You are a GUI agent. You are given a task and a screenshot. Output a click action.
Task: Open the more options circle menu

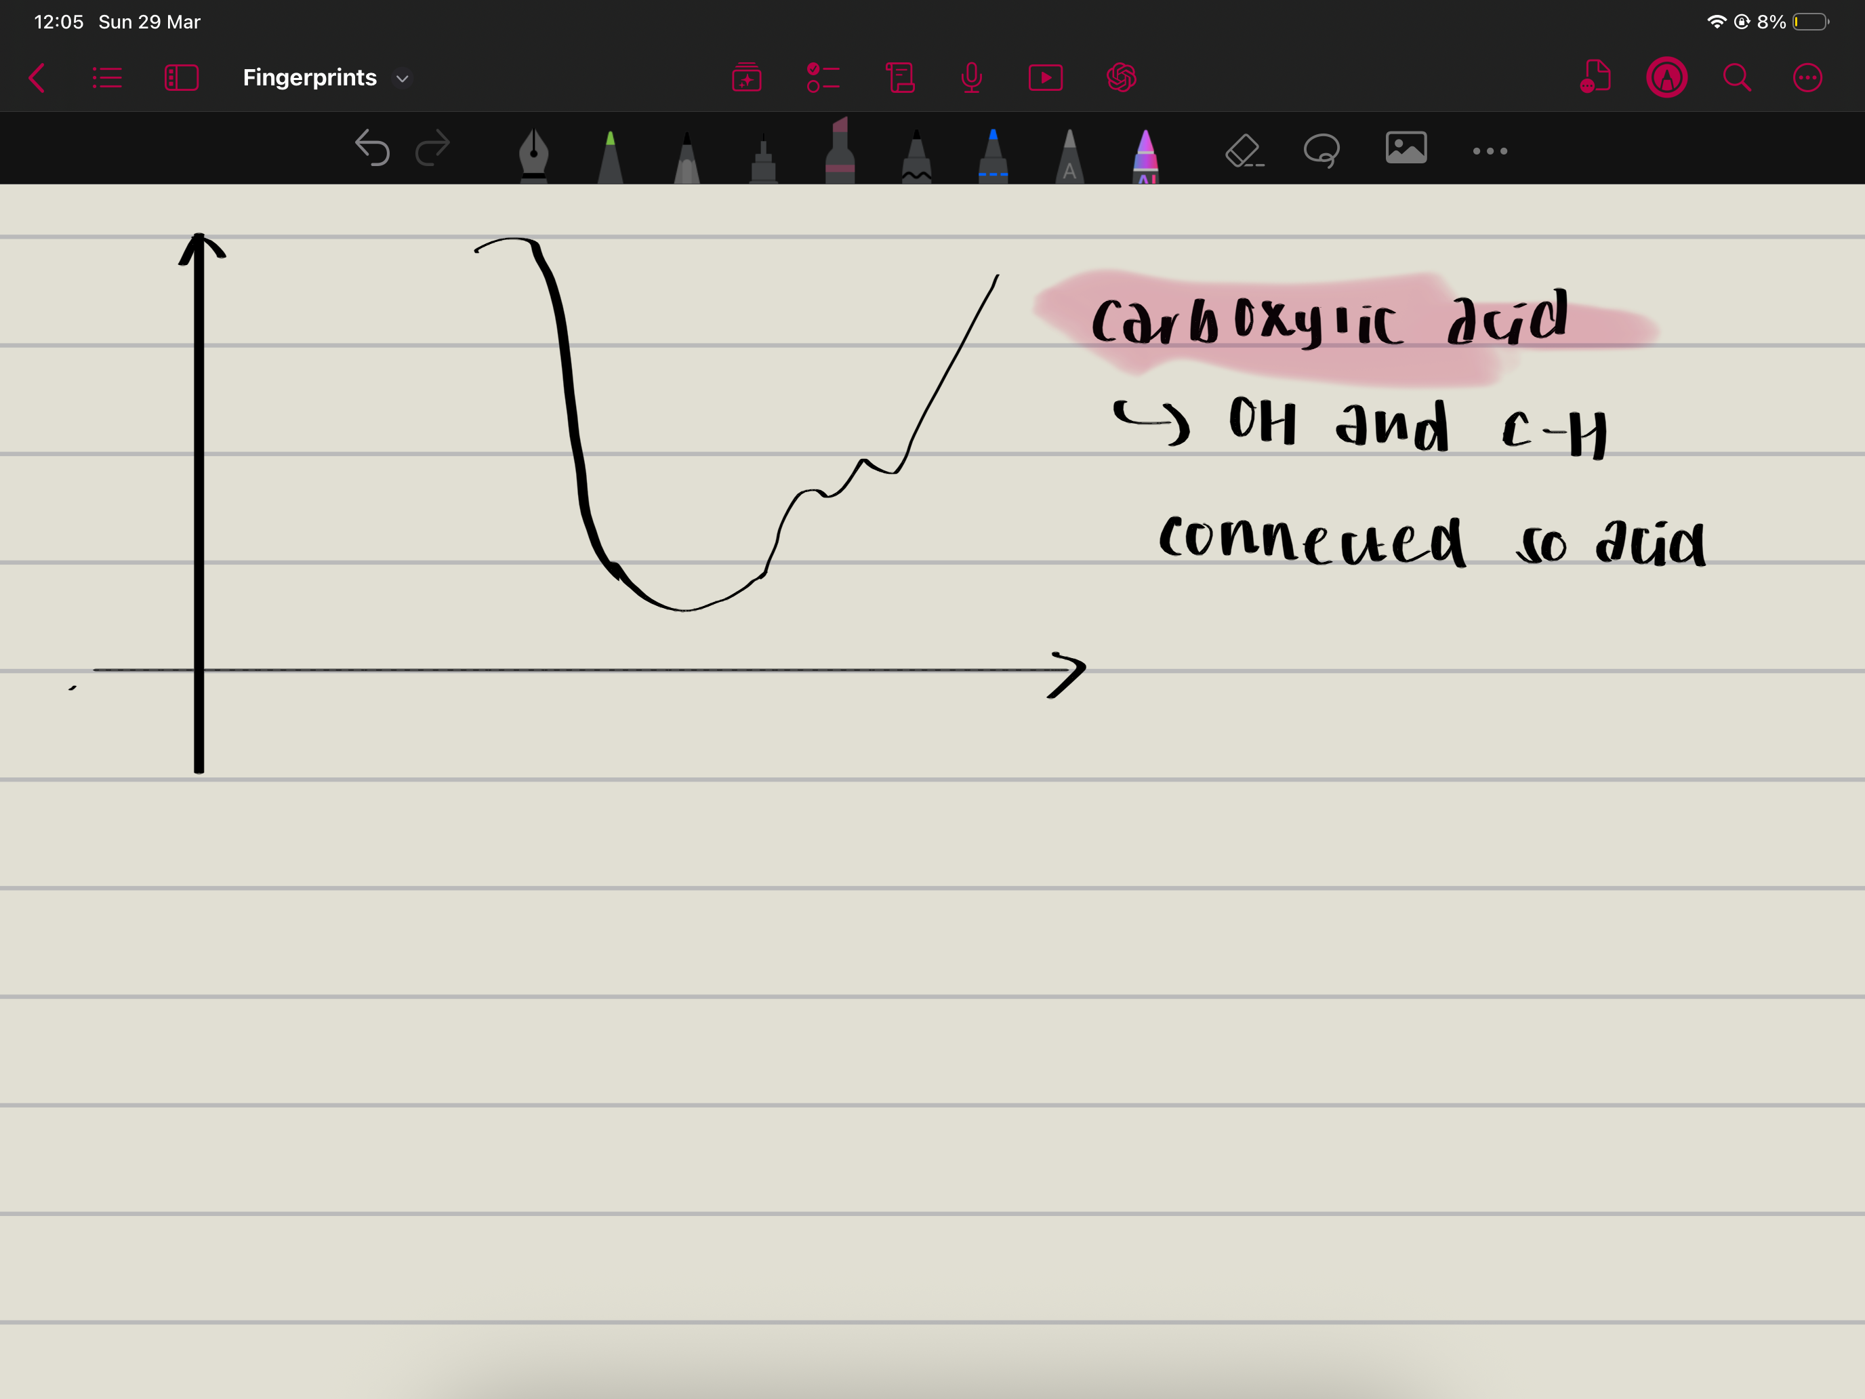1807,79
